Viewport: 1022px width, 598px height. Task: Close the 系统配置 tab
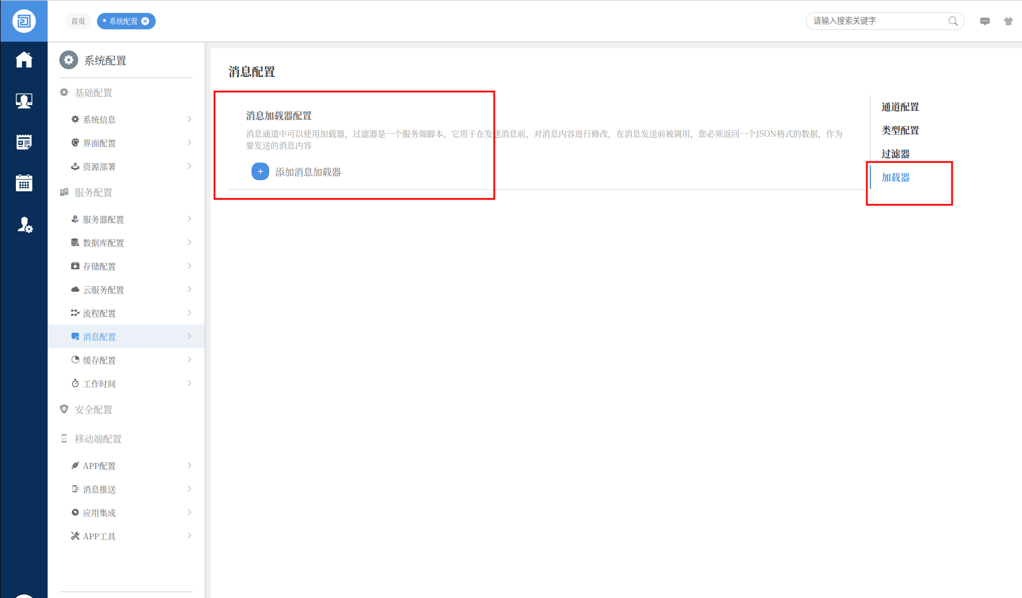pyautogui.click(x=145, y=21)
